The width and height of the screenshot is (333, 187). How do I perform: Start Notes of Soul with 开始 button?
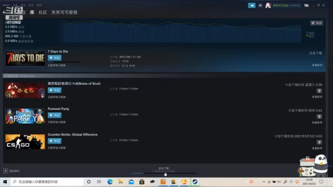point(55,90)
